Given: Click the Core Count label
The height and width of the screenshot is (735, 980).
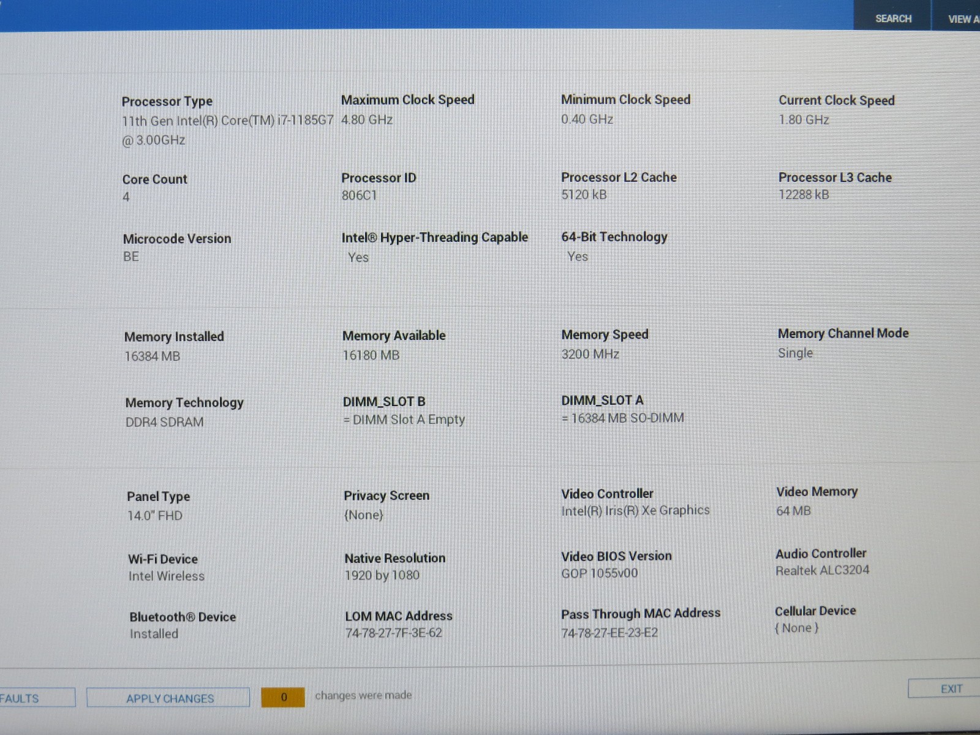Looking at the screenshot, I should pos(154,179).
